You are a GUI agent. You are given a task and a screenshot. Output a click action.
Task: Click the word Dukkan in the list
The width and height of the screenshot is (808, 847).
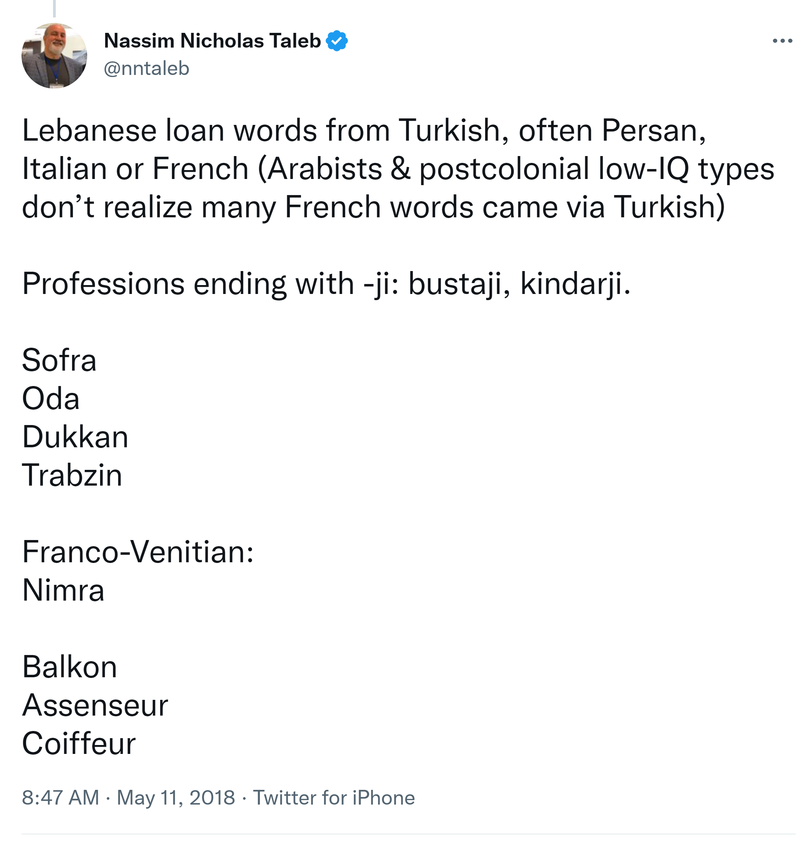tap(75, 437)
